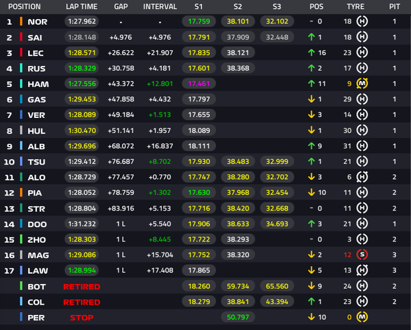Click S3 time 65.560 in BOT row
The width and height of the screenshot is (411, 330).
click(x=277, y=286)
